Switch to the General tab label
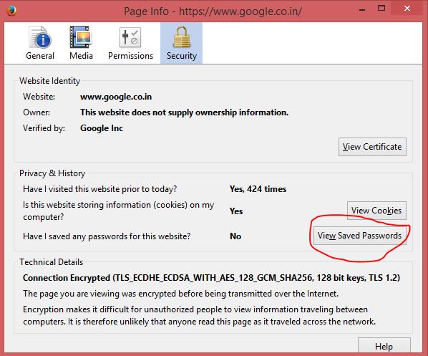Image resolution: width=428 pixels, height=356 pixels. click(40, 56)
